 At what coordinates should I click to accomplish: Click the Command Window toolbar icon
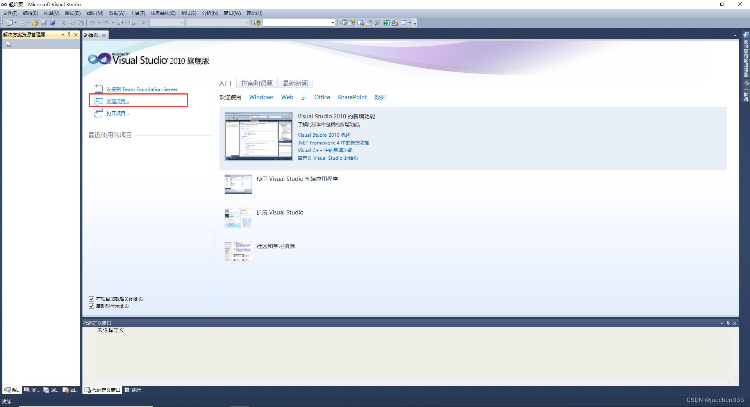[x=404, y=23]
